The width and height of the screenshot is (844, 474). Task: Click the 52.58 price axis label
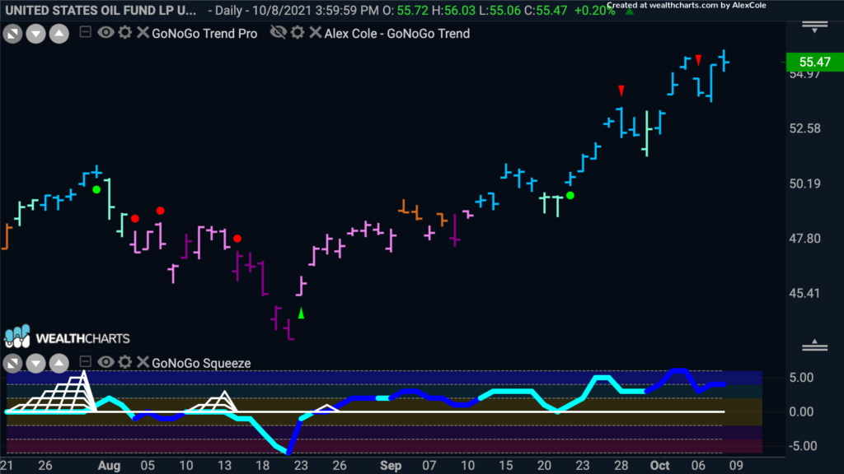point(804,128)
